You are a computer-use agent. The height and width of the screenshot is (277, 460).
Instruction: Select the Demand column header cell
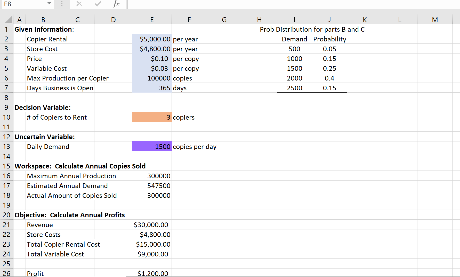coord(294,39)
